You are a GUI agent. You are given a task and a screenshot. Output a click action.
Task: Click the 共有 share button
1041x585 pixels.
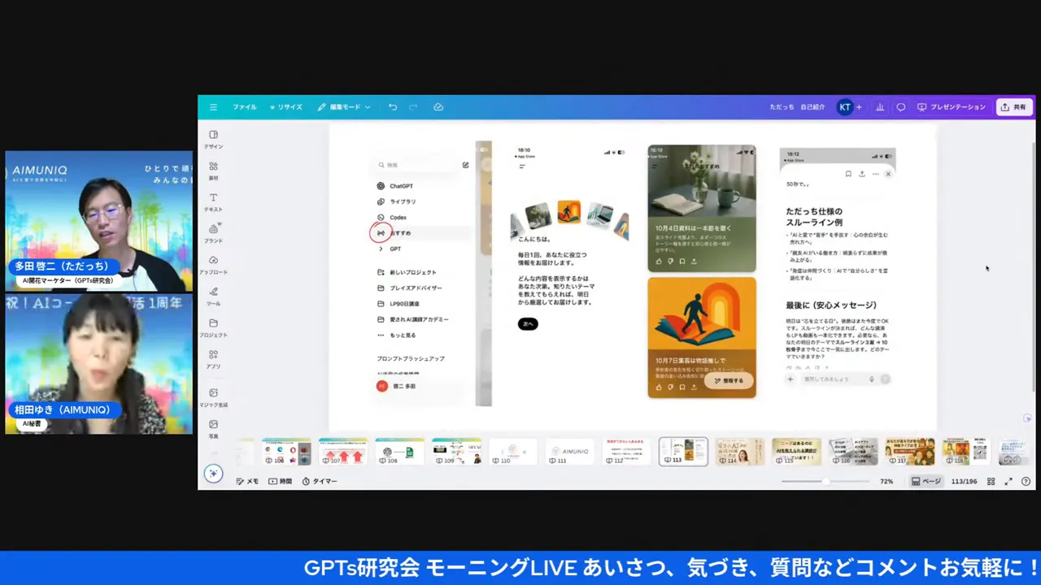point(1013,107)
